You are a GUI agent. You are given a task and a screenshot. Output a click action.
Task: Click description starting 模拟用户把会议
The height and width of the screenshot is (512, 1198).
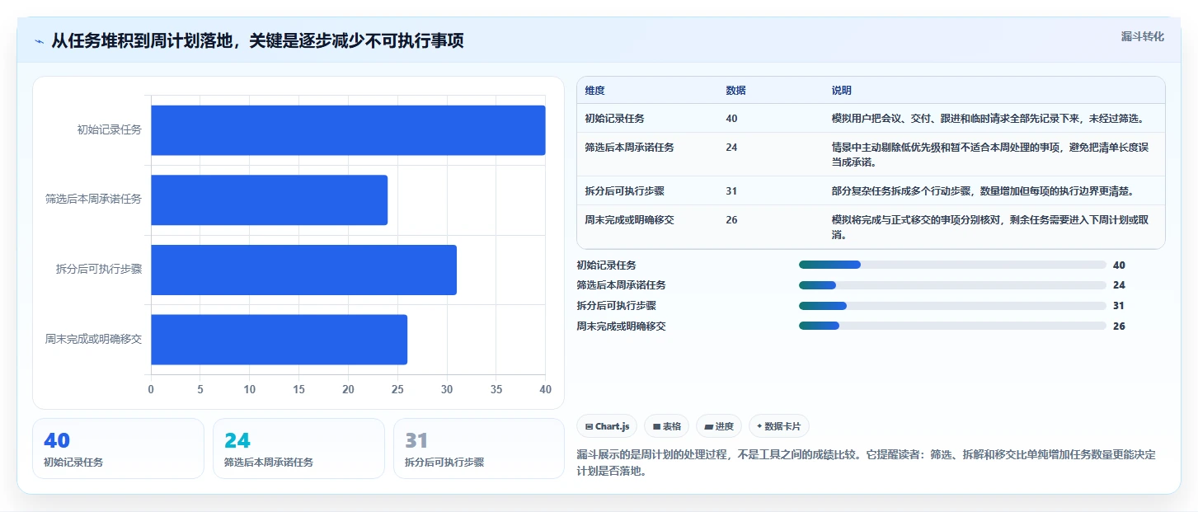[x=988, y=119]
